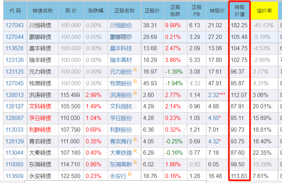Sort by the 正股价 column header
The image size is (282, 183).
click(152, 11)
